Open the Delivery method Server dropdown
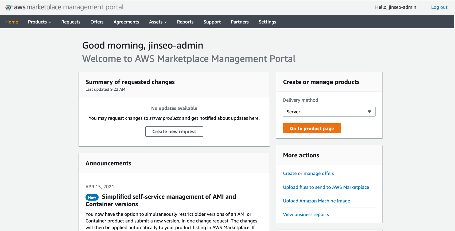The width and height of the screenshot is (455, 231). (329, 112)
